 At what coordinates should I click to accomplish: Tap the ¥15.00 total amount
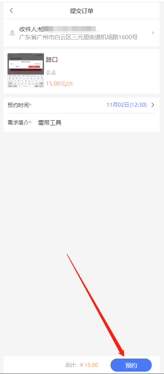(x=89, y=365)
